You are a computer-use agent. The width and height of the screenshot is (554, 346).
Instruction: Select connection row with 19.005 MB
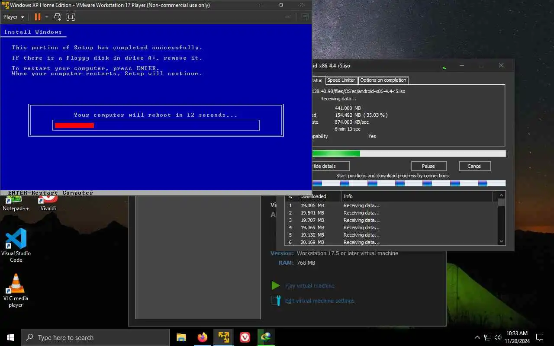[x=391, y=205]
